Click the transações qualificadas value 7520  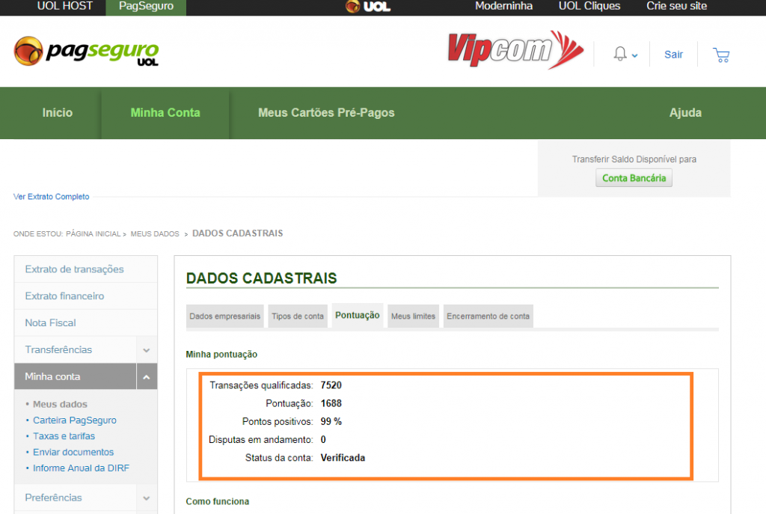pyautogui.click(x=331, y=385)
